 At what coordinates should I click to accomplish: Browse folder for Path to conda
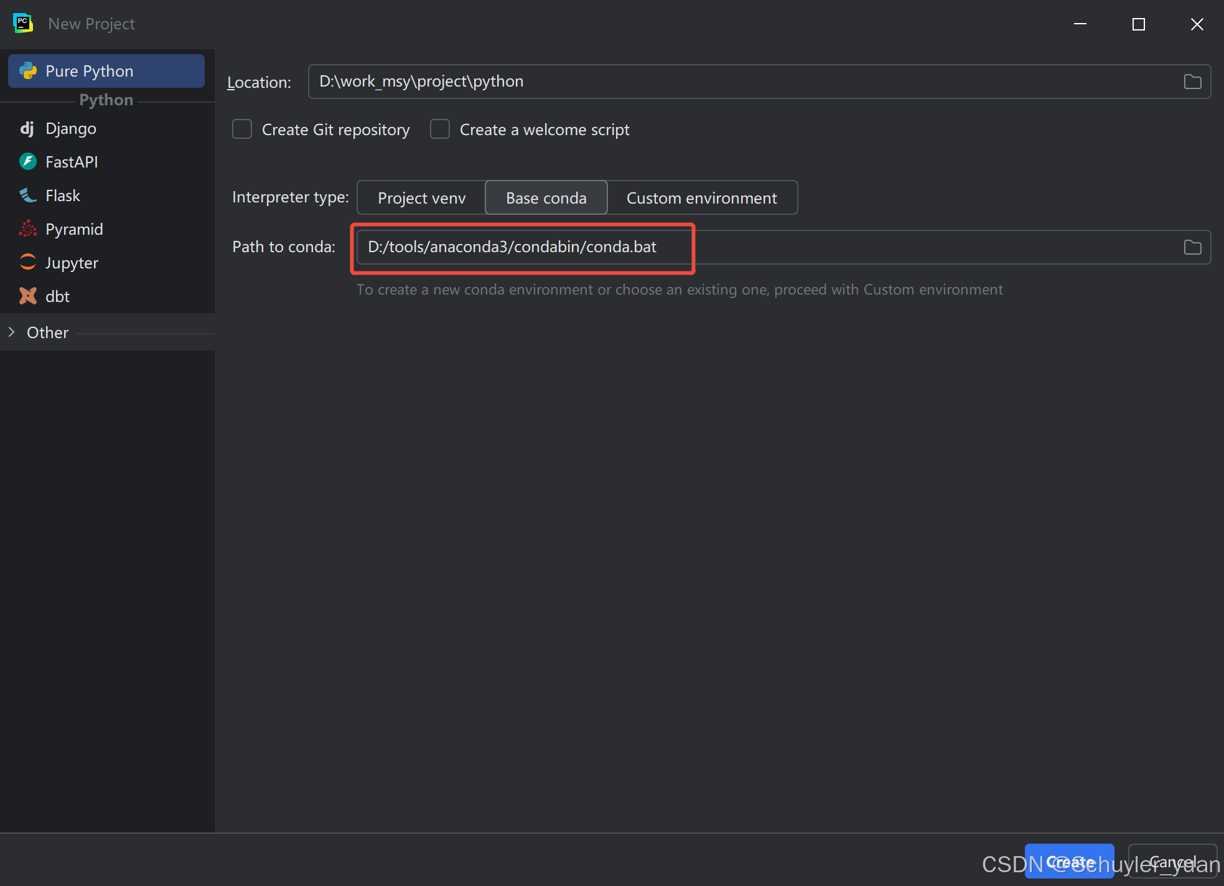(1192, 247)
